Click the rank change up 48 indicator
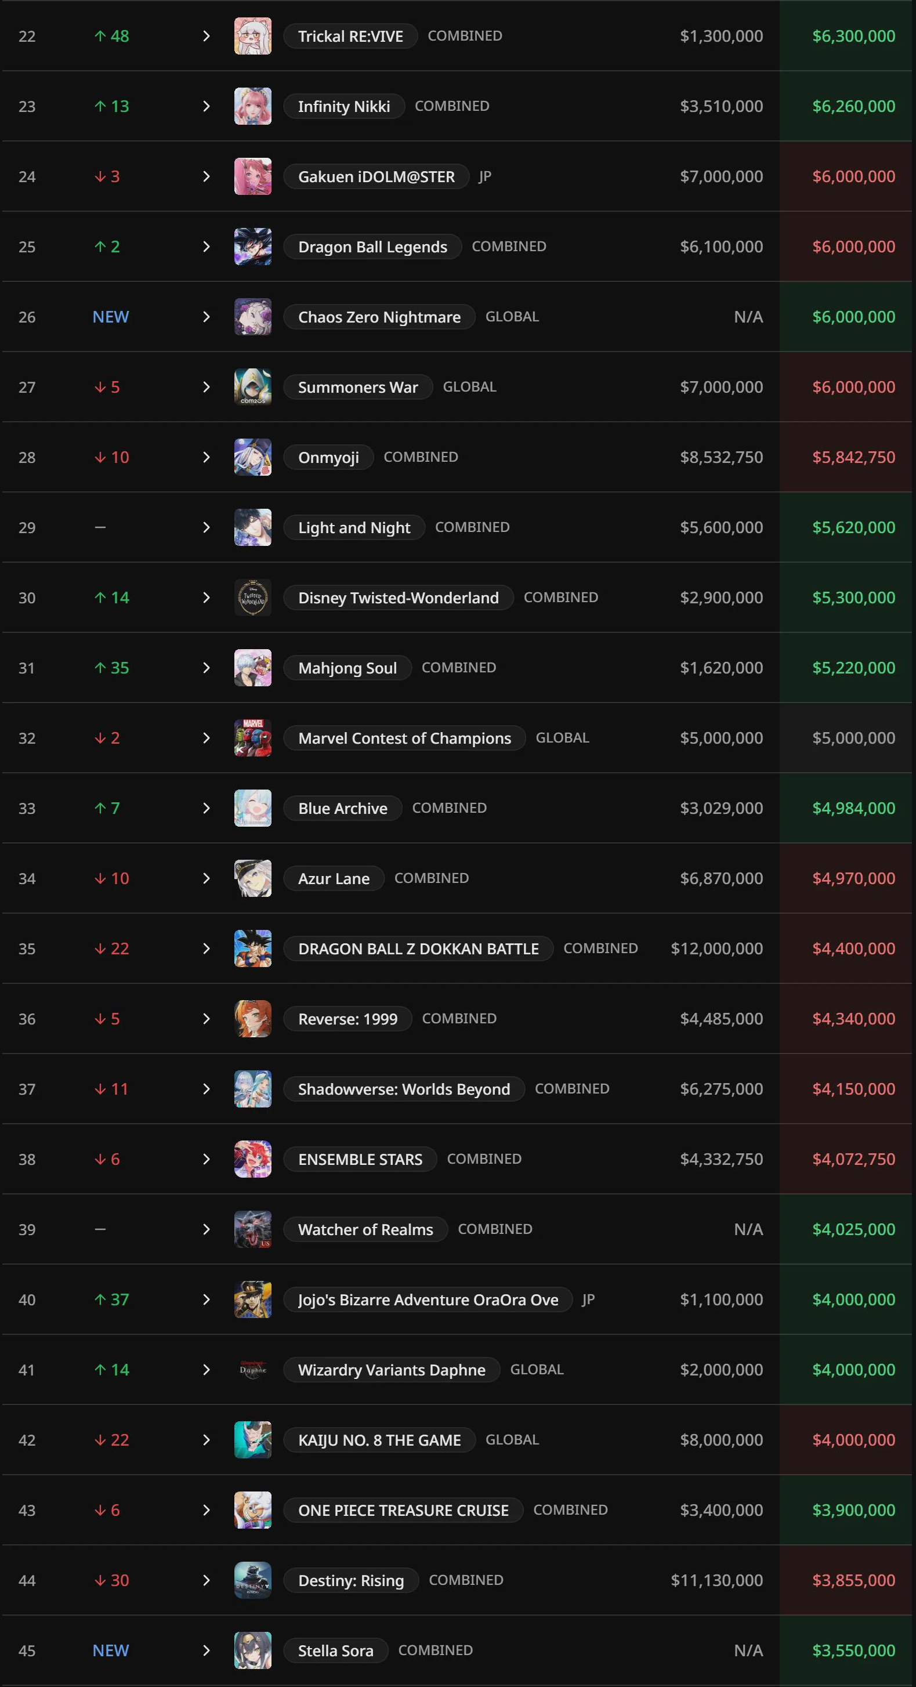This screenshot has height=1687, width=916. point(111,36)
